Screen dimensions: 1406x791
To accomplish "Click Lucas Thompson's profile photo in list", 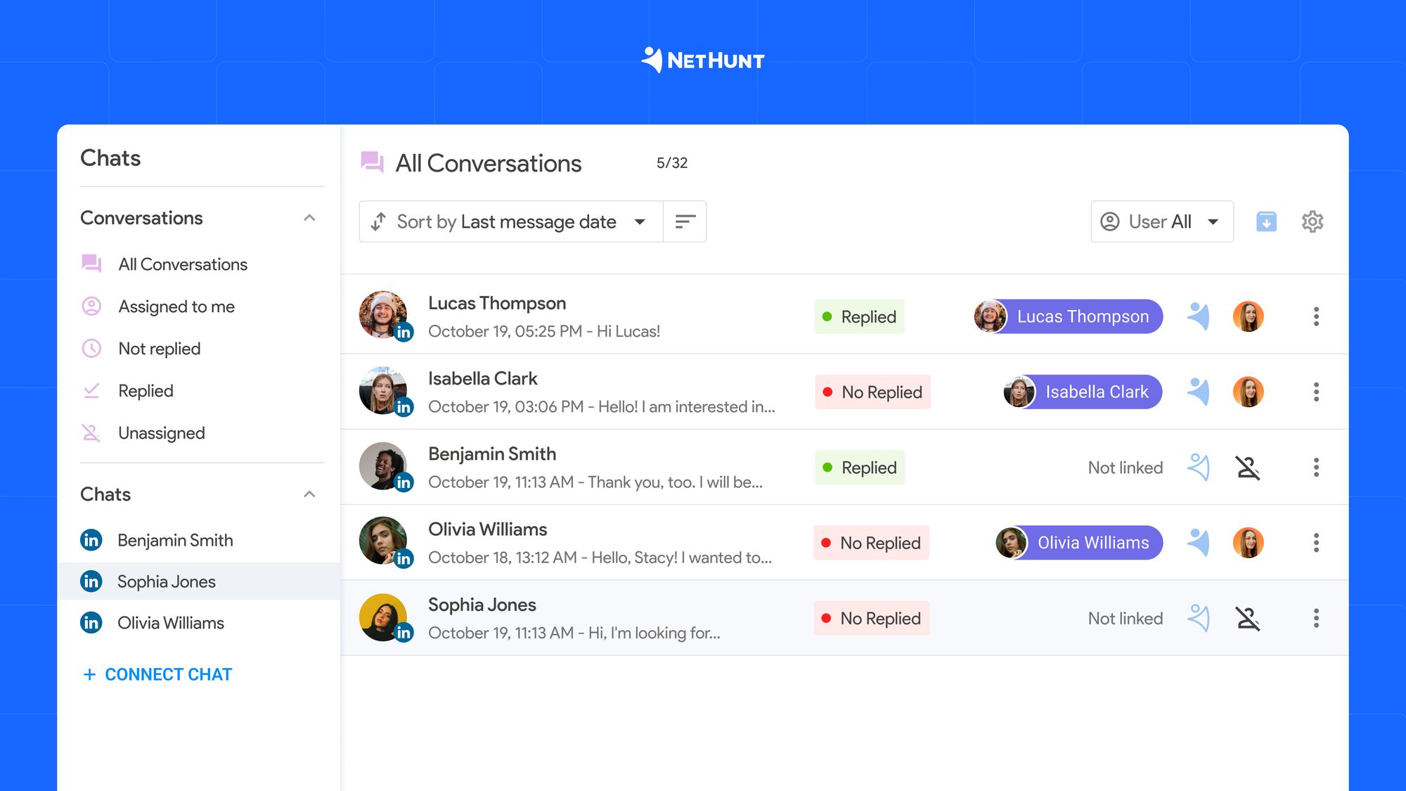I will [383, 315].
